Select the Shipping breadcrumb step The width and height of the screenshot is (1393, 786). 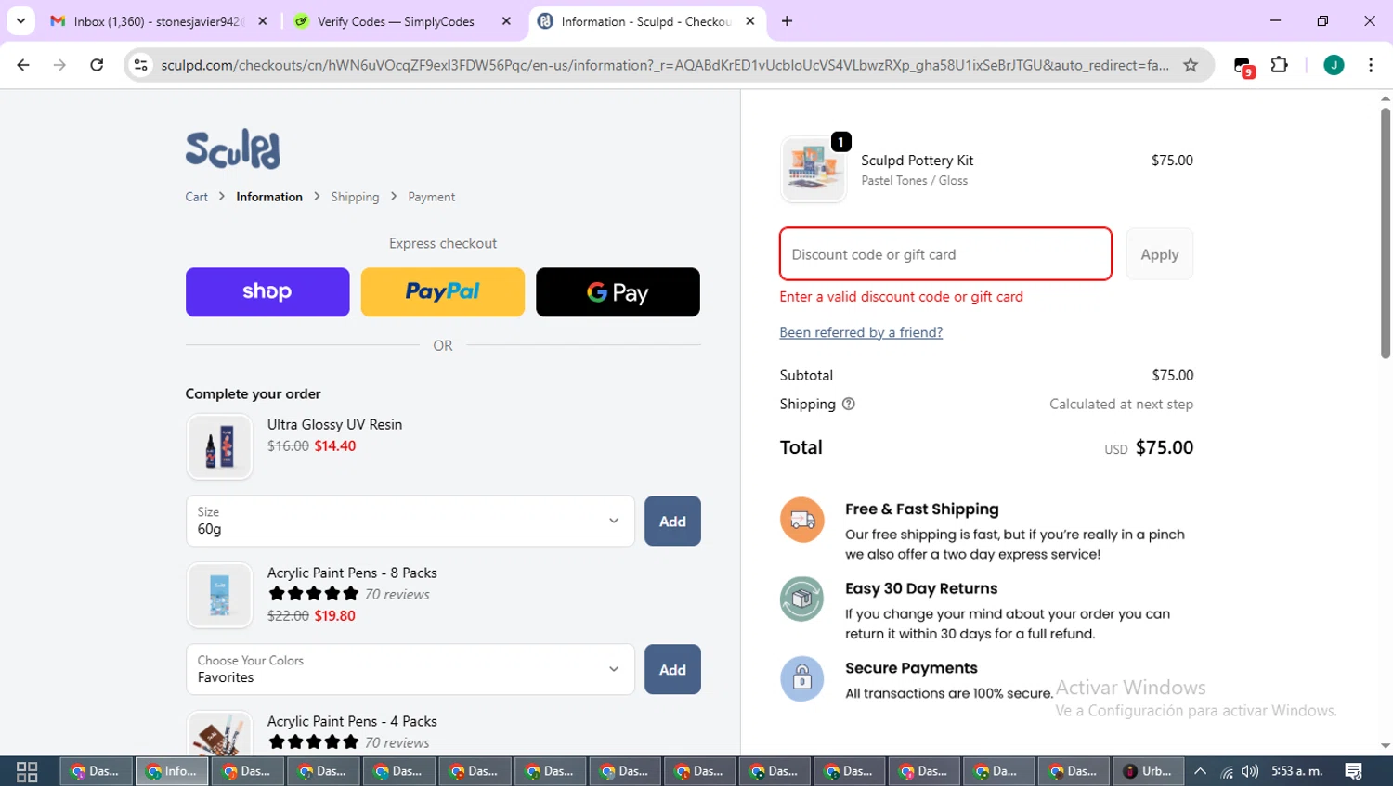click(355, 197)
